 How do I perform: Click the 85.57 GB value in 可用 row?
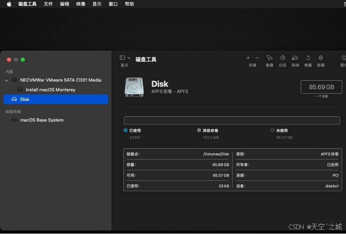click(x=221, y=175)
